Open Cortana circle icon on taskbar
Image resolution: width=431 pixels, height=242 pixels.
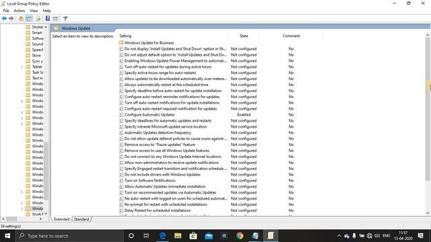point(131,236)
